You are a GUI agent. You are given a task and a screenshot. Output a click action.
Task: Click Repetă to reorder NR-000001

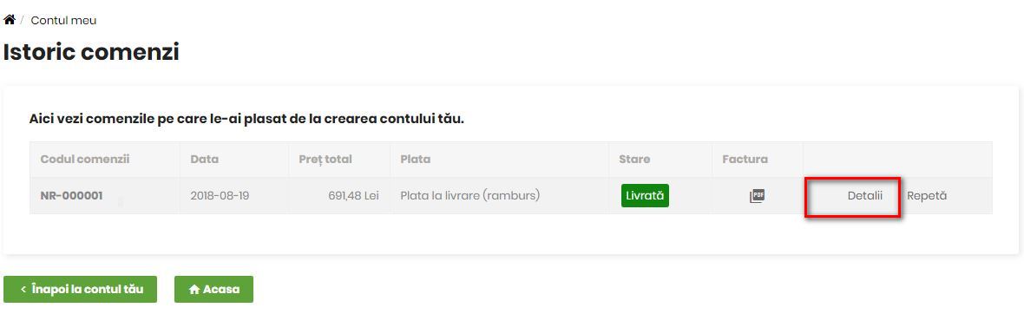pyautogui.click(x=927, y=195)
